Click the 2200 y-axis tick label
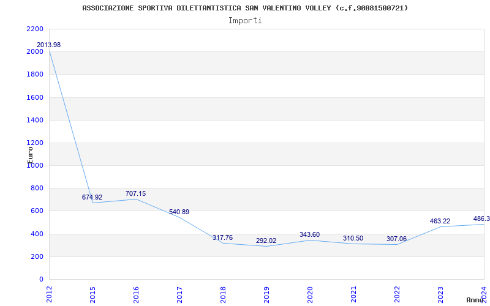The width and height of the screenshot is (490, 306). pyautogui.click(x=35, y=29)
